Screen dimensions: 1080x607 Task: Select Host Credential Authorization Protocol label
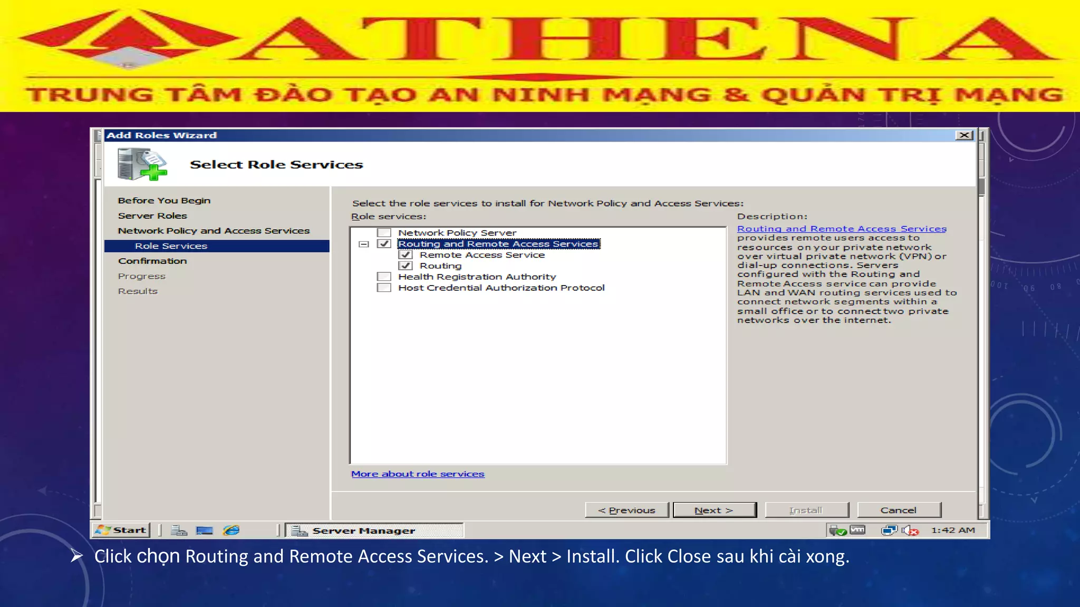pos(501,288)
